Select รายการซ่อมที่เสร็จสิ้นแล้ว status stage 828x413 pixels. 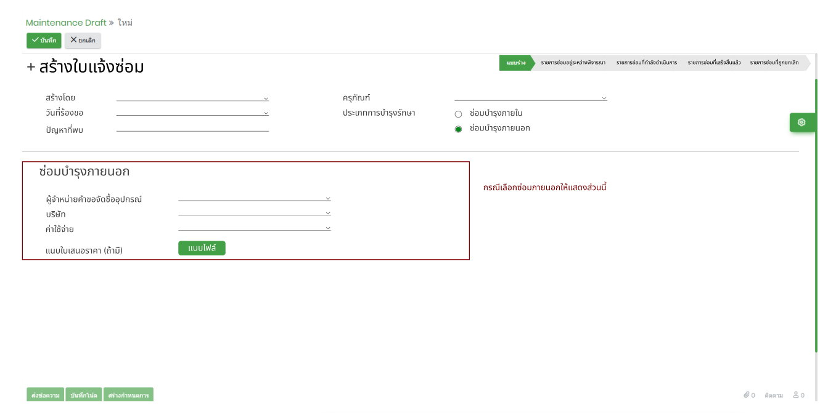point(714,63)
